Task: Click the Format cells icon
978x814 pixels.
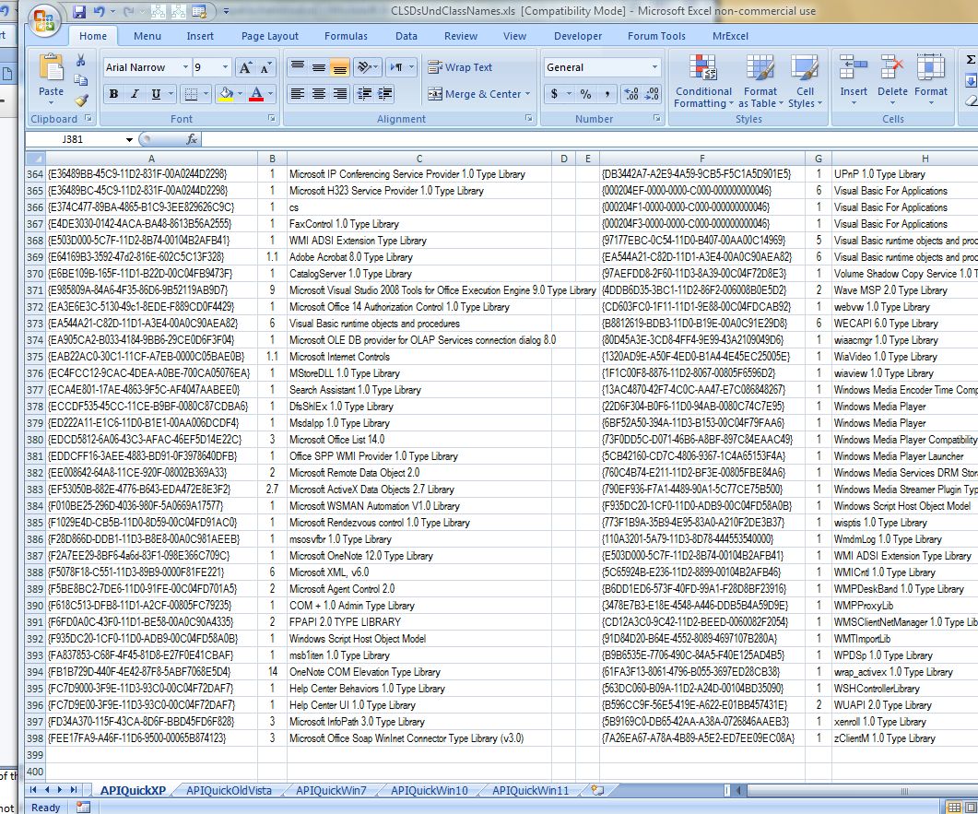Action: click(x=931, y=67)
